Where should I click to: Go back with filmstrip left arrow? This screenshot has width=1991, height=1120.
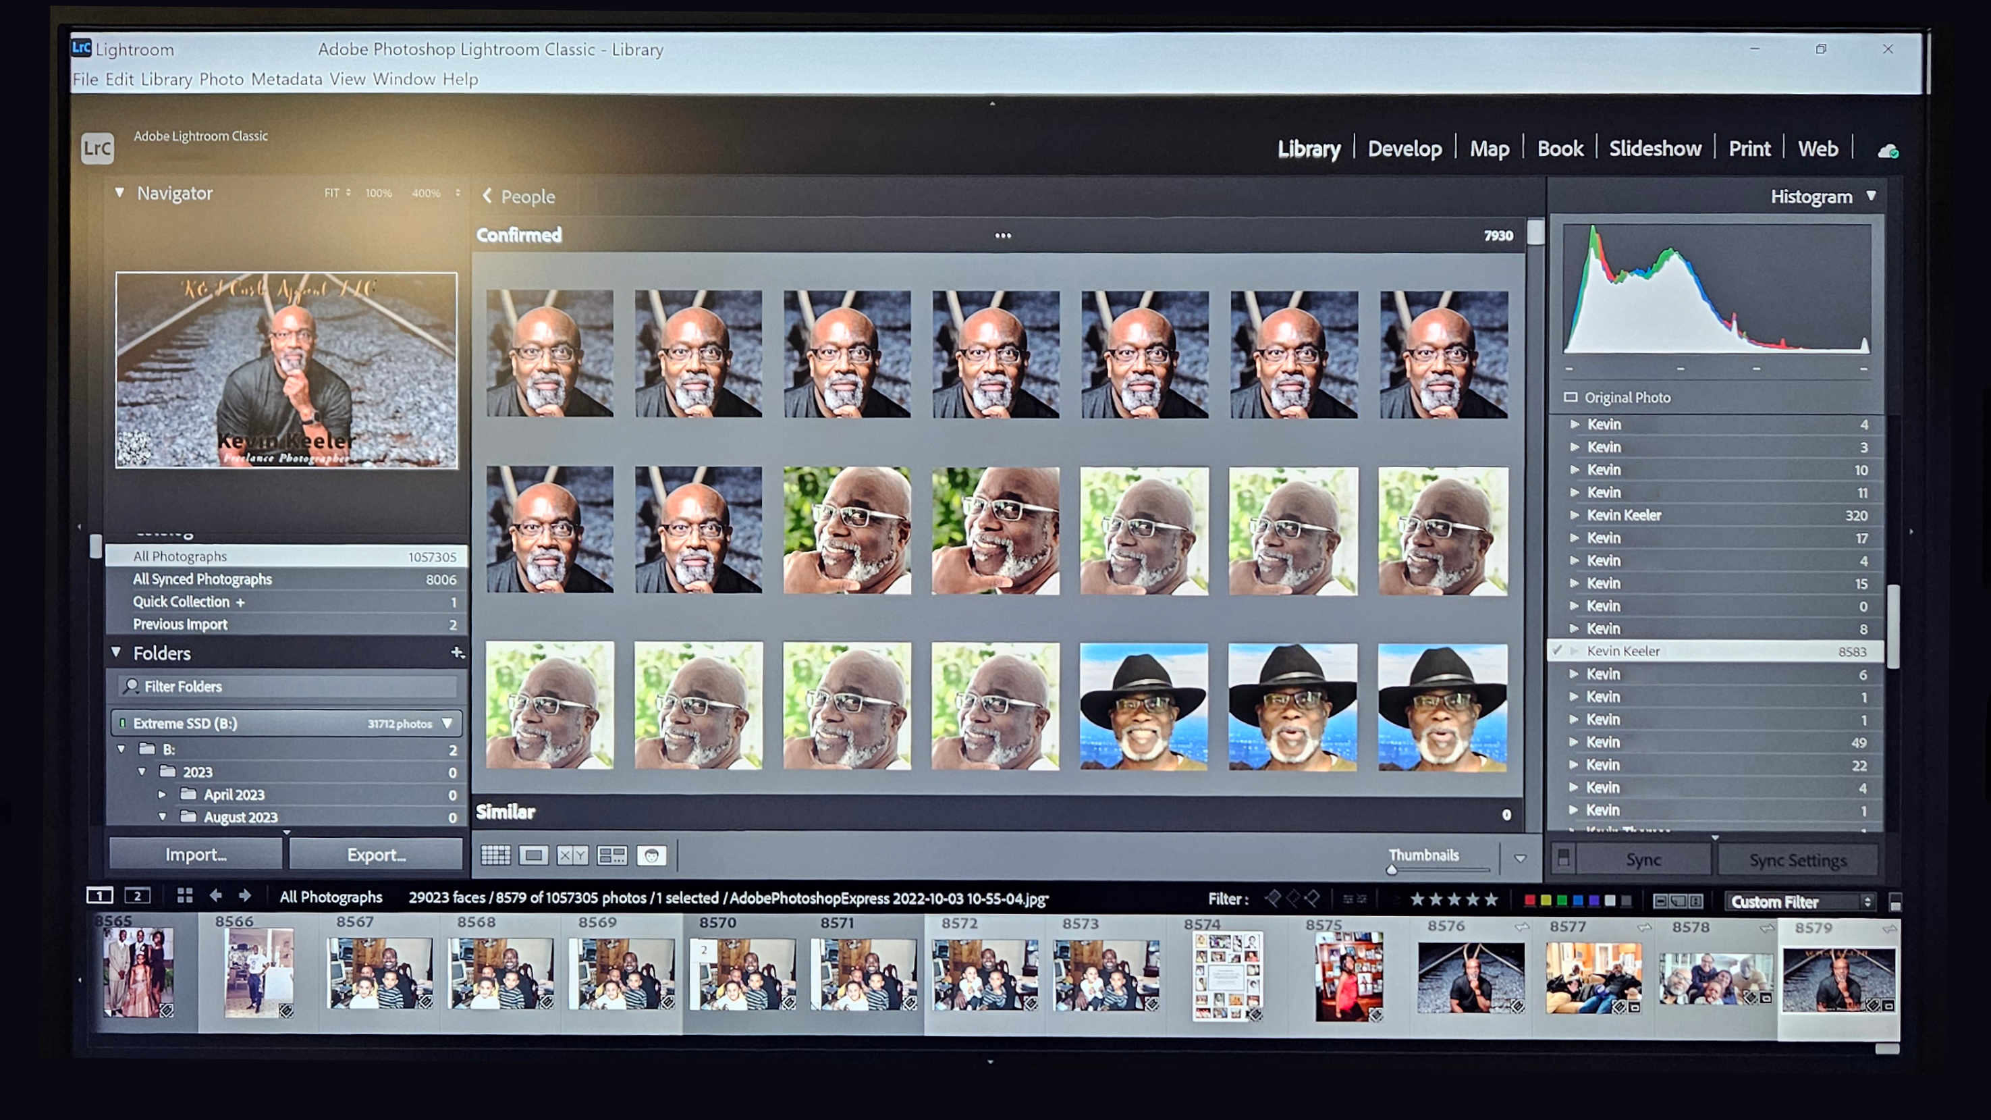pyautogui.click(x=216, y=896)
